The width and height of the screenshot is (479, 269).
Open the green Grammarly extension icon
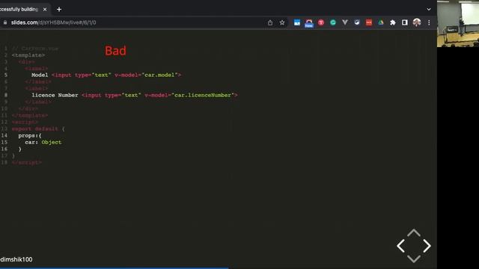tap(333, 22)
